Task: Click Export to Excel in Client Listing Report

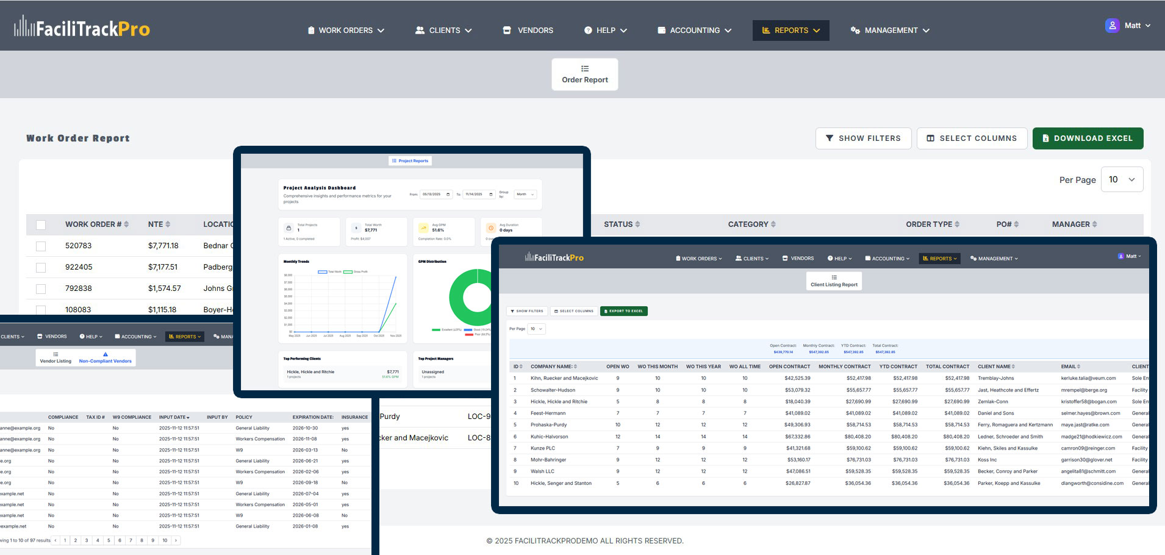Action: click(x=623, y=311)
